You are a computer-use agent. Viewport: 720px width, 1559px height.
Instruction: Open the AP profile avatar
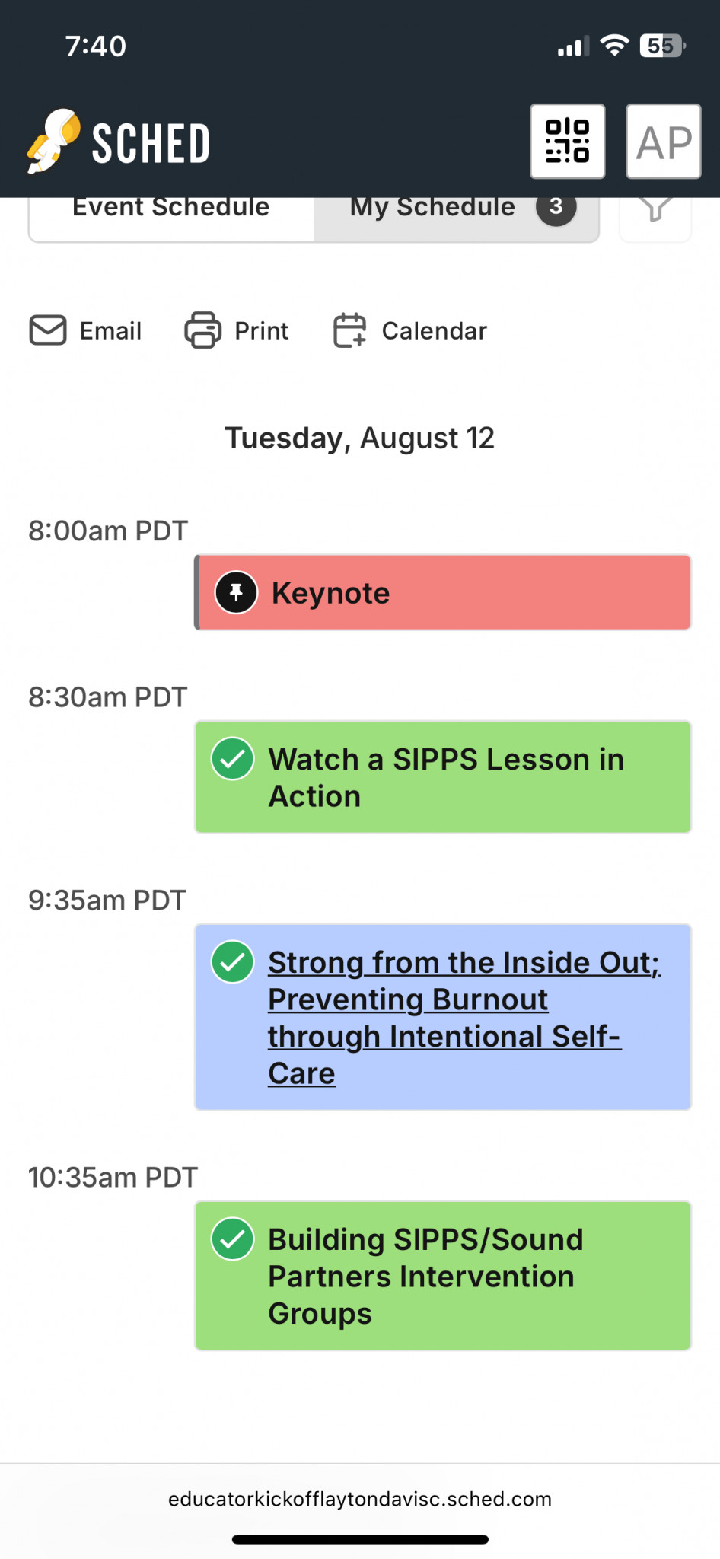pyautogui.click(x=664, y=142)
